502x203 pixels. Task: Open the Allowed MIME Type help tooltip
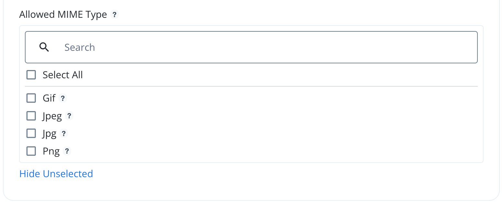point(114,14)
